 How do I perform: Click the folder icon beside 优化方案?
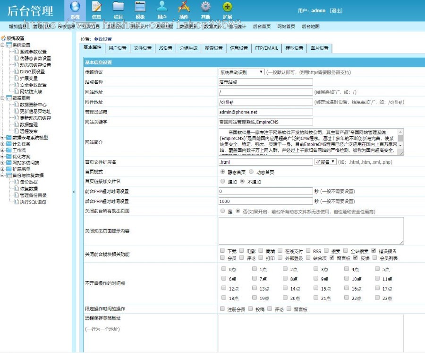9,157
